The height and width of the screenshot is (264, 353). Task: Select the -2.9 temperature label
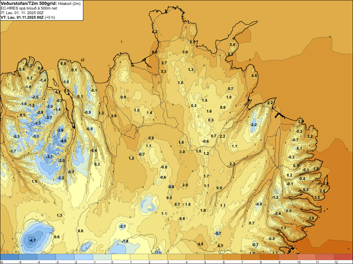click(40, 112)
